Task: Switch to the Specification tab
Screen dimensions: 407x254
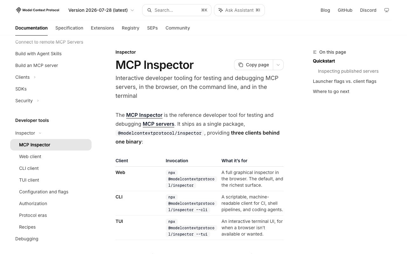Action: (x=69, y=28)
